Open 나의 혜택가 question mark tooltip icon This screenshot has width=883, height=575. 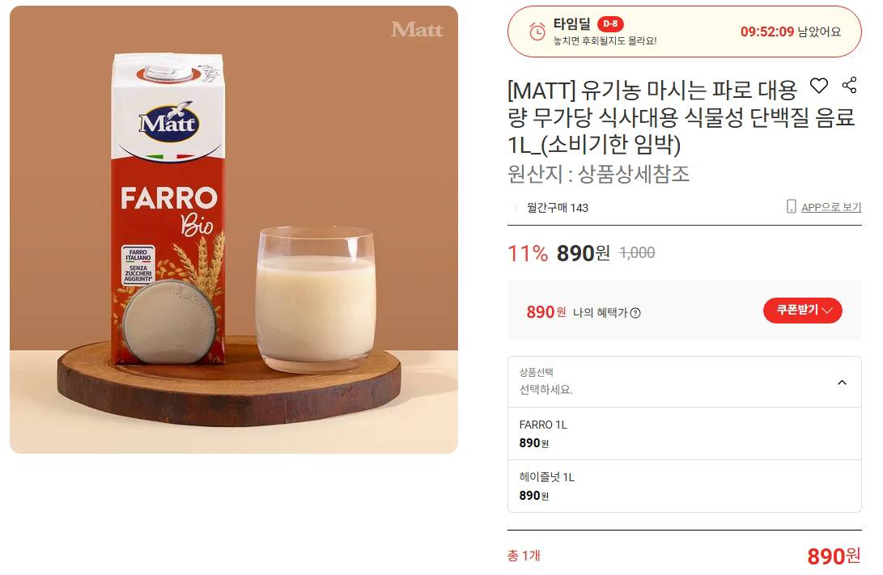(636, 313)
